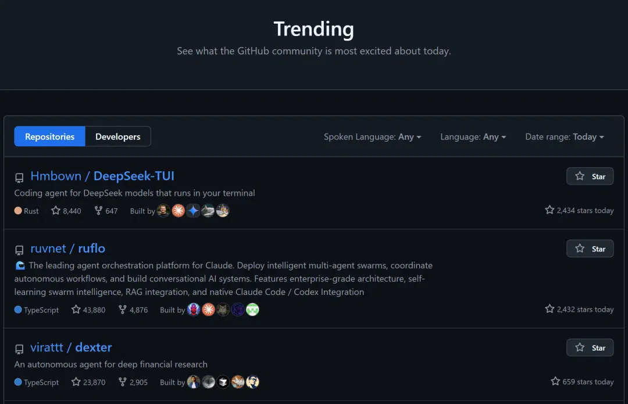
Task: Click the repo icon beside Hmbown / DeepSeek-TUI
Action: point(19,178)
